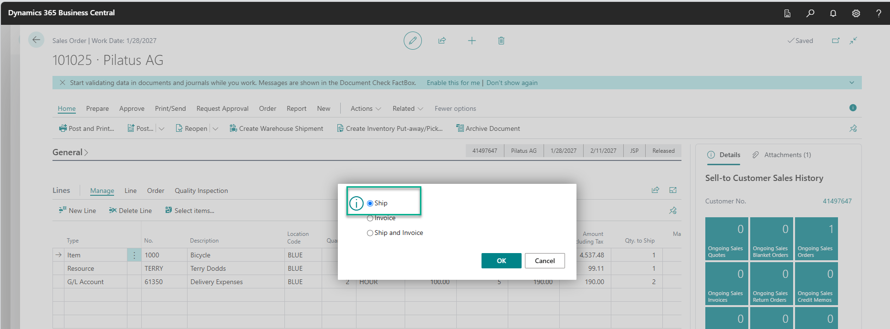Click Don't show again link
Screen dimensions: 890x329
[x=512, y=83]
